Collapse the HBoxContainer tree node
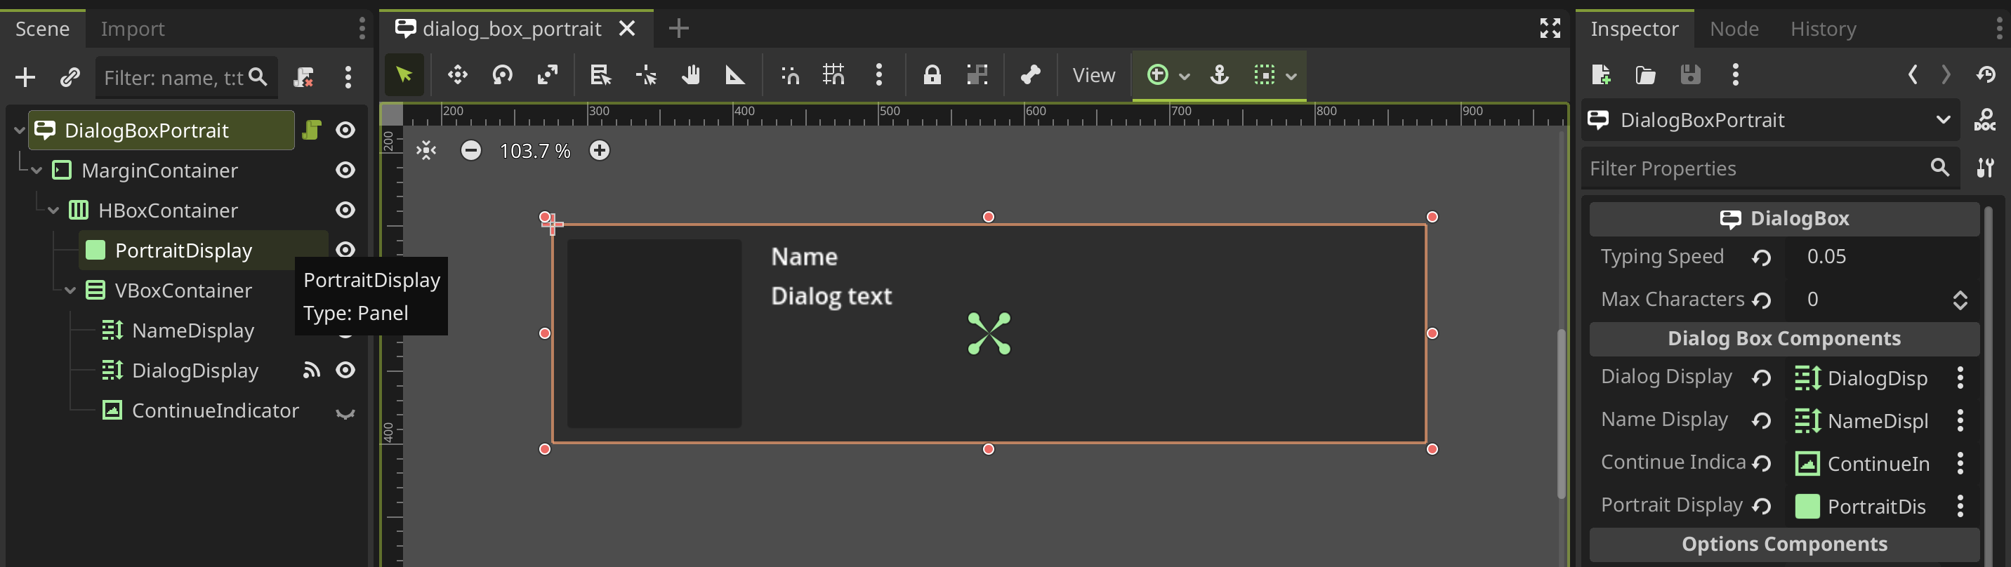The image size is (2011, 567). pyautogui.click(x=53, y=211)
